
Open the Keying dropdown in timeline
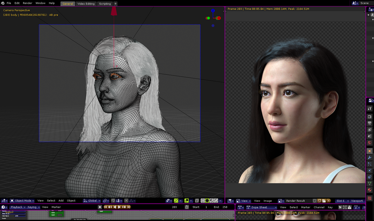[x=34, y=207]
